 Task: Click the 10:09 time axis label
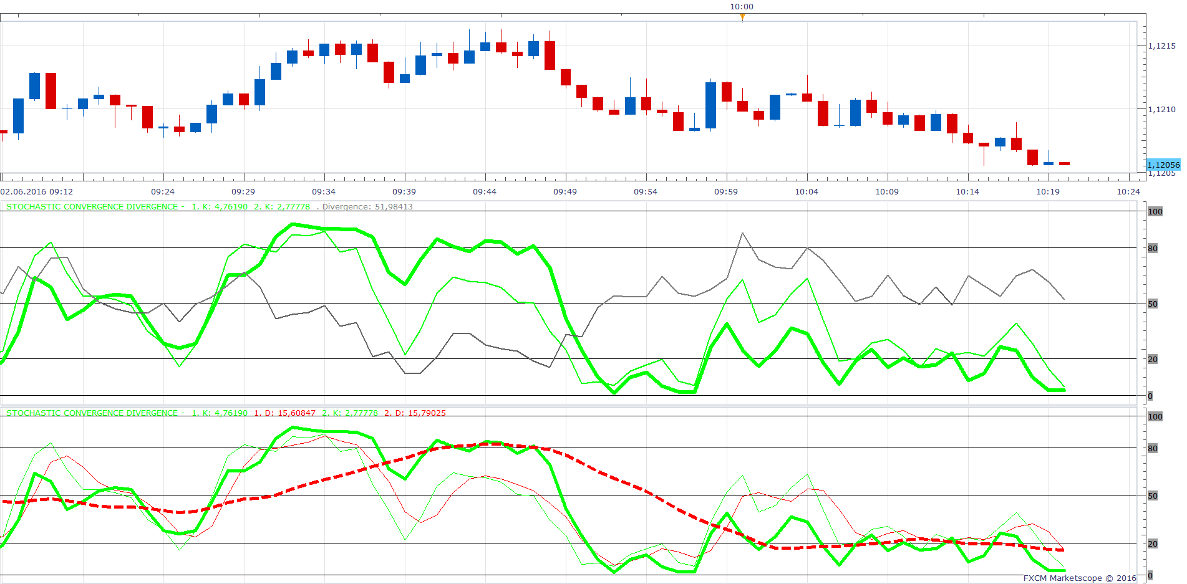click(x=887, y=191)
